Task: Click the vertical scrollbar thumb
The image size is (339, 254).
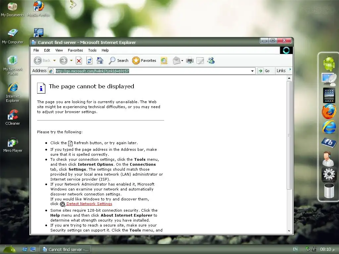Action: click(x=289, y=135)
